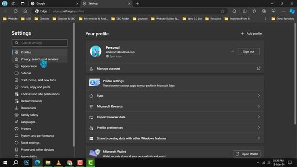Close the Settings tab
297x167 pixels.
click(129, 3)
